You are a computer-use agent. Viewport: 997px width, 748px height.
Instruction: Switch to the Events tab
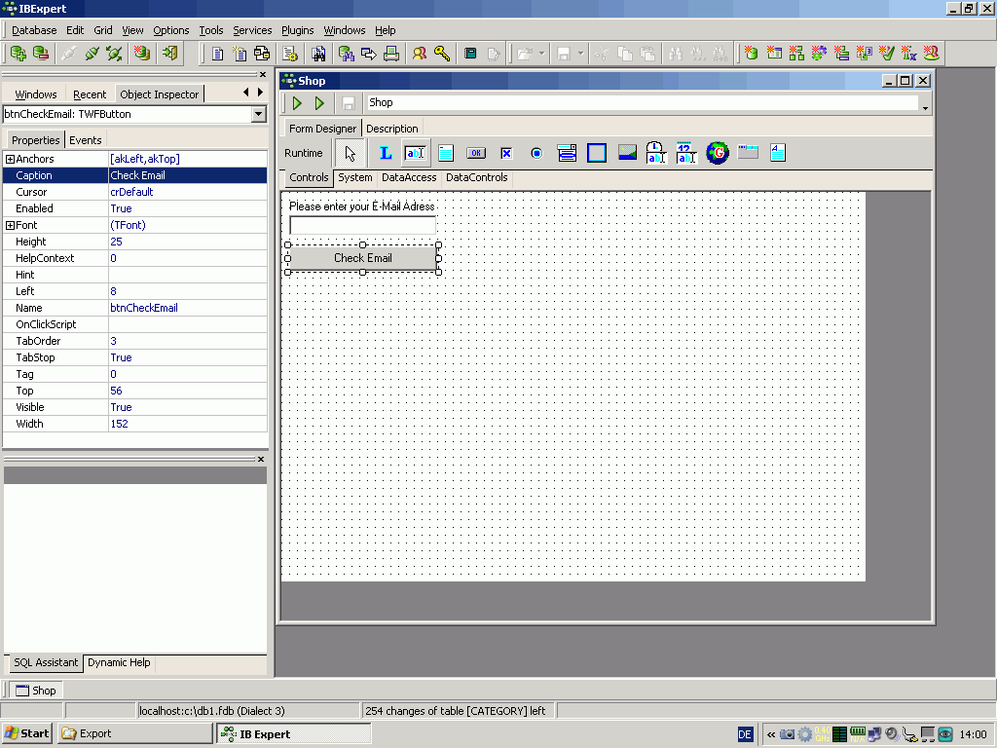[x=86, y=140]
